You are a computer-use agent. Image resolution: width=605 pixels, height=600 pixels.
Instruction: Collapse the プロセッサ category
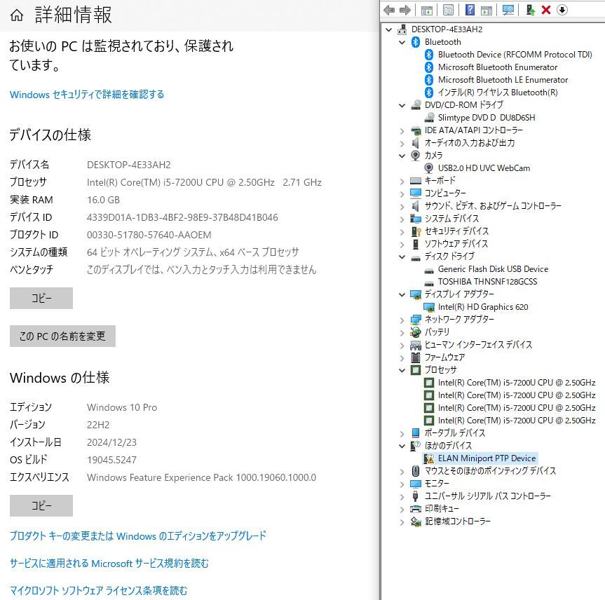tap(402, 371)
